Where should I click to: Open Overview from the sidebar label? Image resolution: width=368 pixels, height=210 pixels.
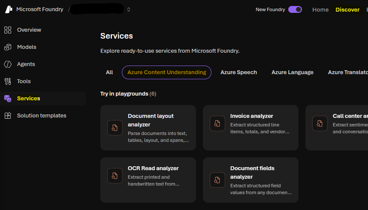(x=29, y=30)
